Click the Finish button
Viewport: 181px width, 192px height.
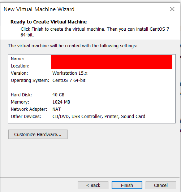127,185
